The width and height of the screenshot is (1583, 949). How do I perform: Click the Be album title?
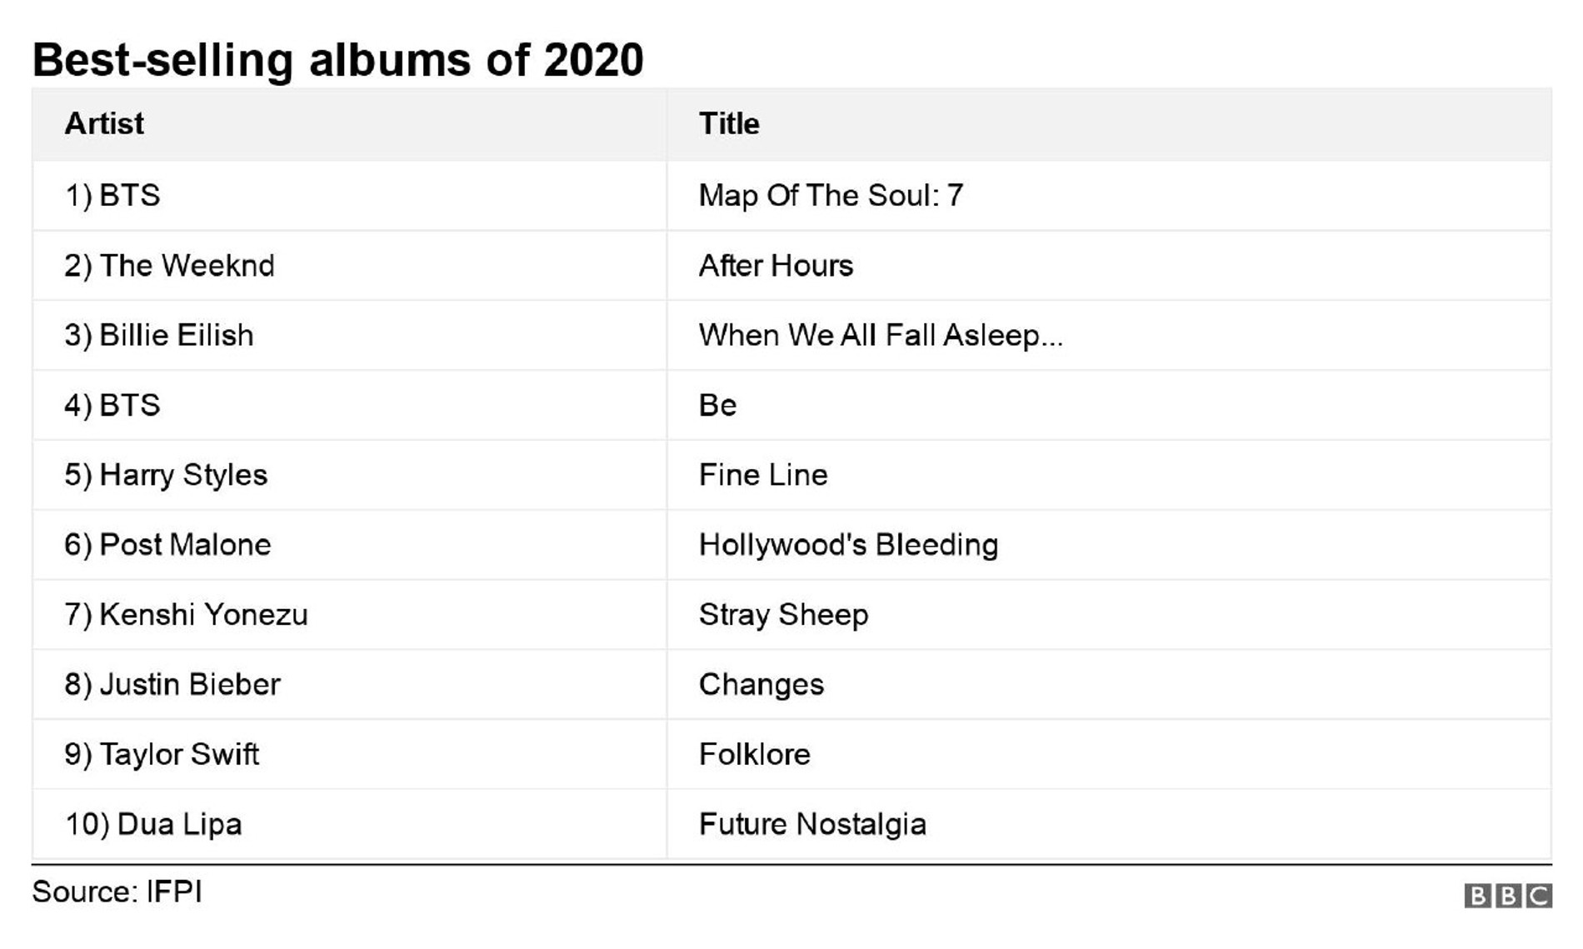pyautogui.click(x=717, y=406)
